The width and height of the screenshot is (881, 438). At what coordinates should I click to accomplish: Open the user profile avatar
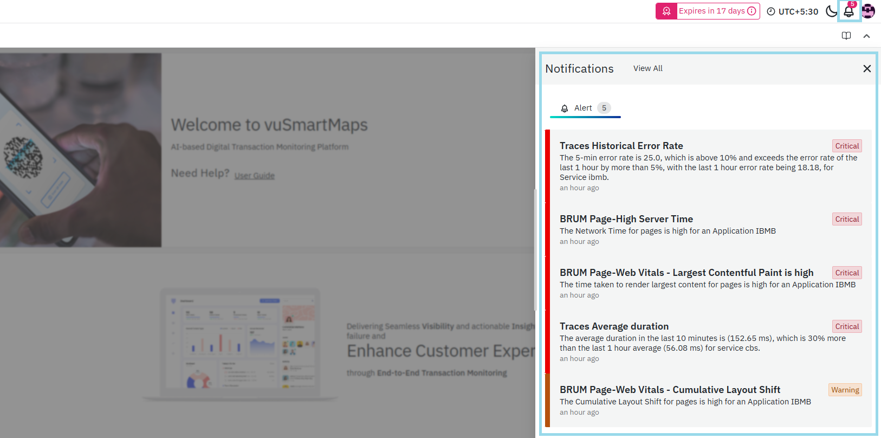coord(868,11)
